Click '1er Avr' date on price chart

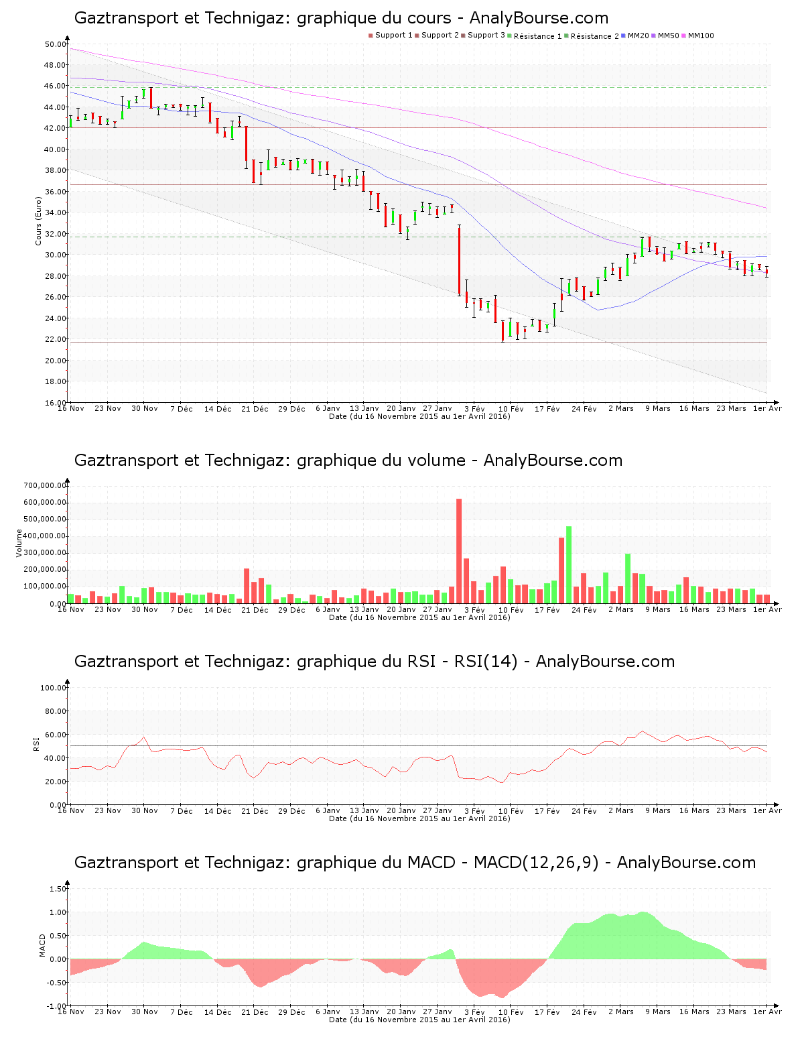pos(767,408)
